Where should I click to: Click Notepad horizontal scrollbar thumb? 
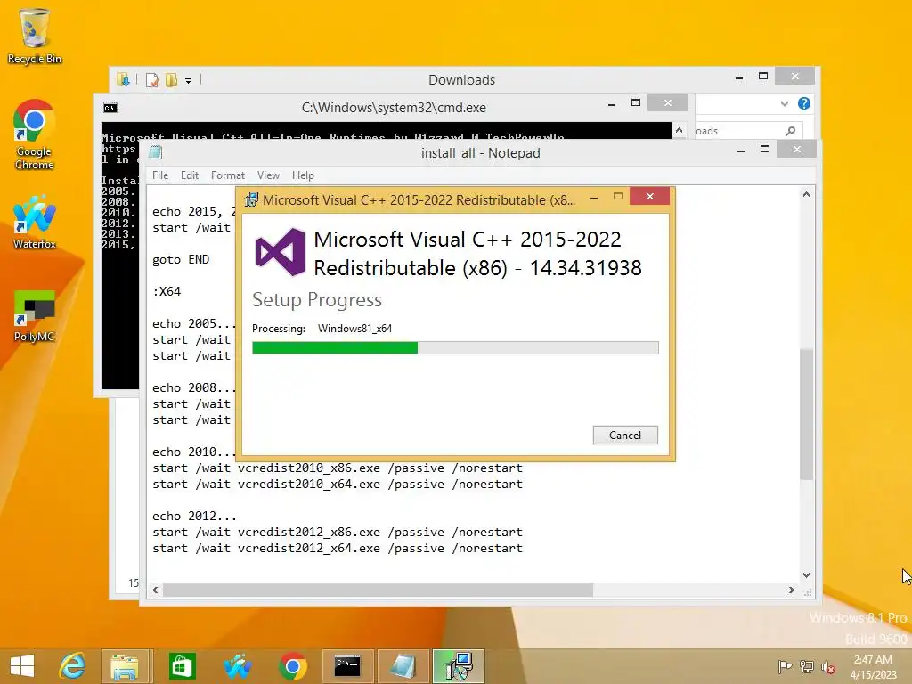(378, 590)
